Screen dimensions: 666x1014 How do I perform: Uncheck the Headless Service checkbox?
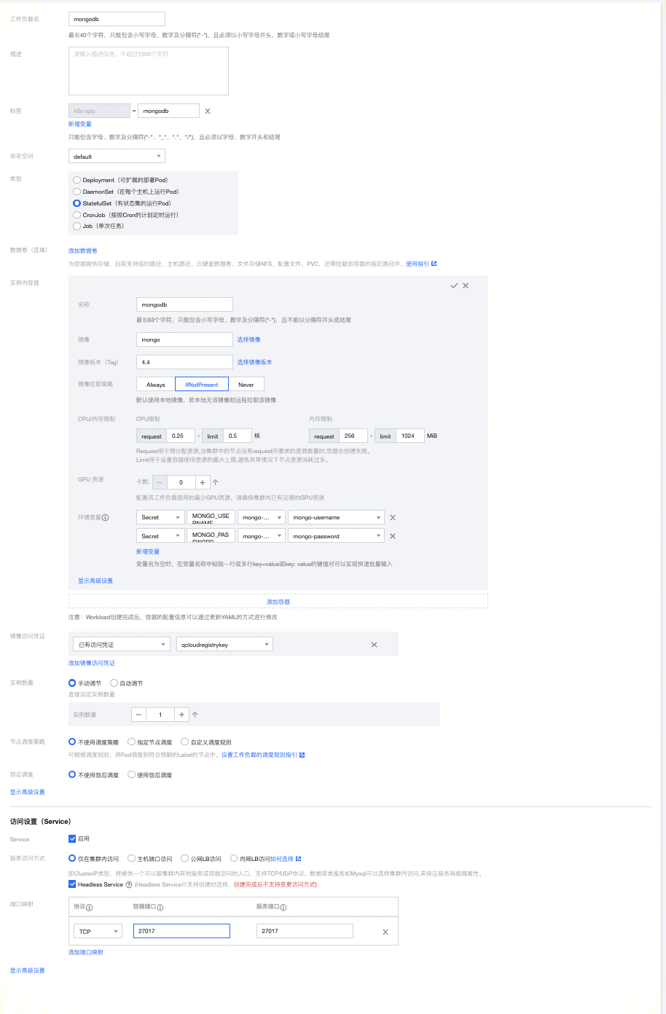click(x=72, y=884)
